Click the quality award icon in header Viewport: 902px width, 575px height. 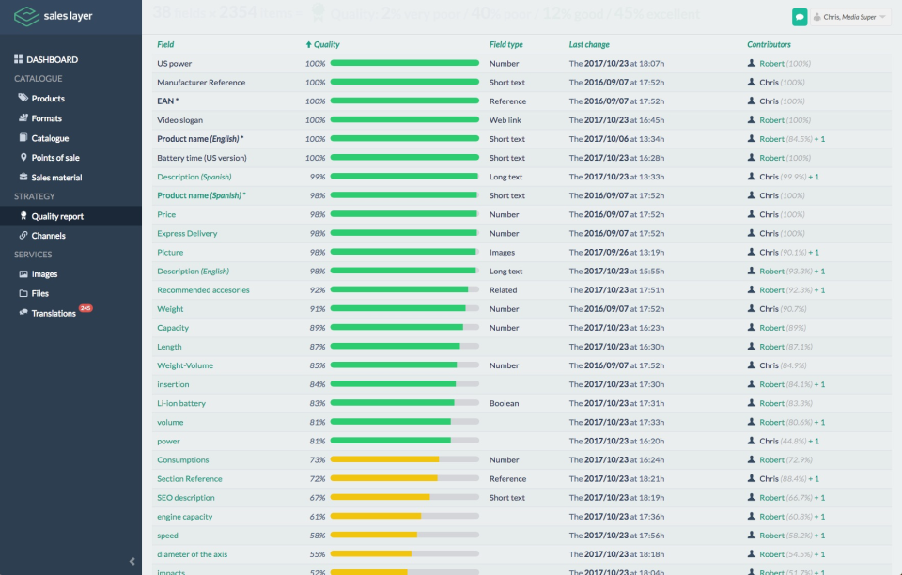coord(318,12)
